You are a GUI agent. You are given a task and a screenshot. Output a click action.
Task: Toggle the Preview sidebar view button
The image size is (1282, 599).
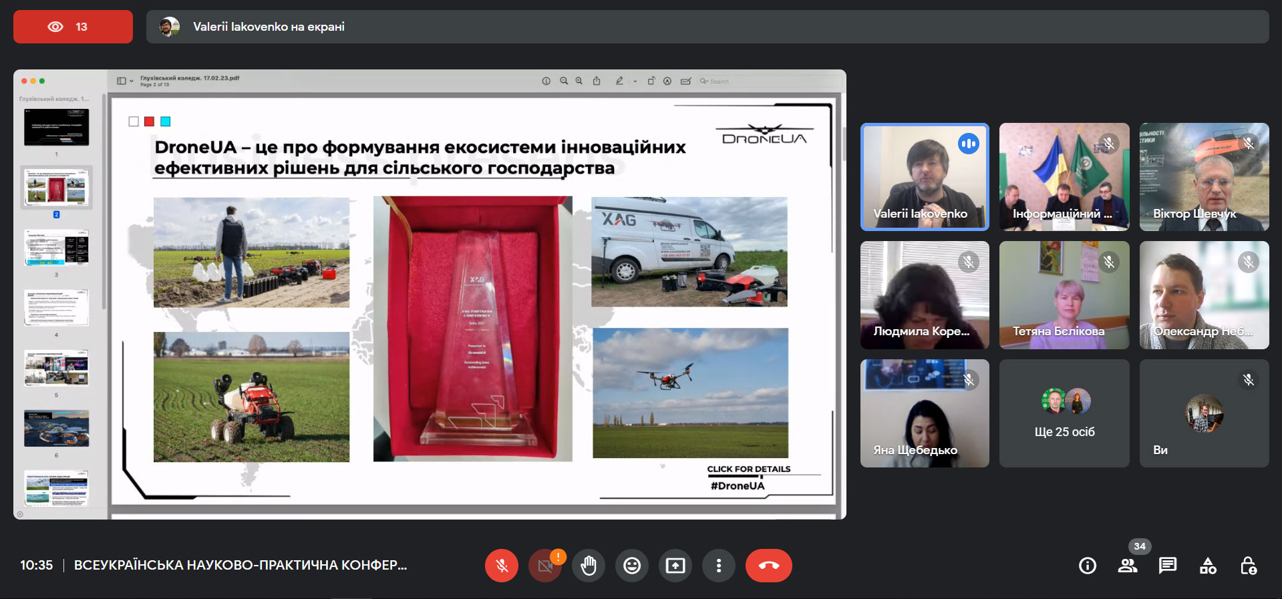122,81
